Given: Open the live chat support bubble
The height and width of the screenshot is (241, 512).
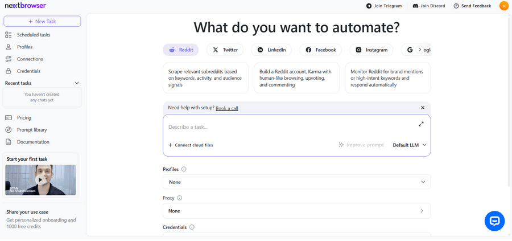Looking at the screenshot, I should pyautogui.click(x=494, y=221).
